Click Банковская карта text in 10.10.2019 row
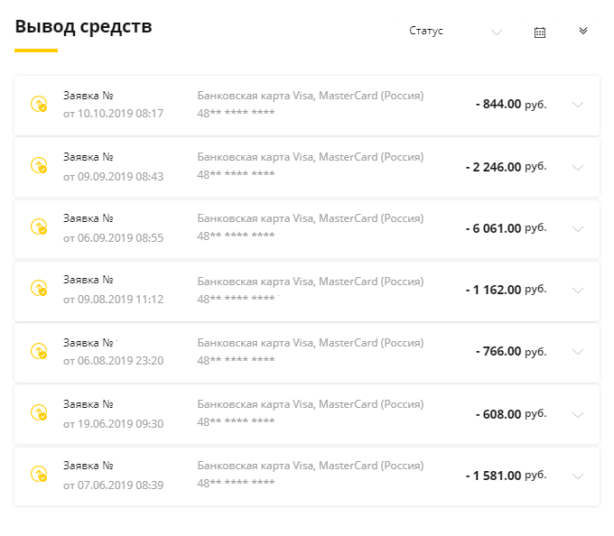This screenshot has height=536, width=614. (310, 96)
